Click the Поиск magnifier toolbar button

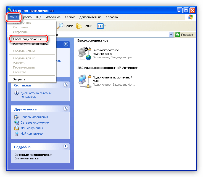65,26
